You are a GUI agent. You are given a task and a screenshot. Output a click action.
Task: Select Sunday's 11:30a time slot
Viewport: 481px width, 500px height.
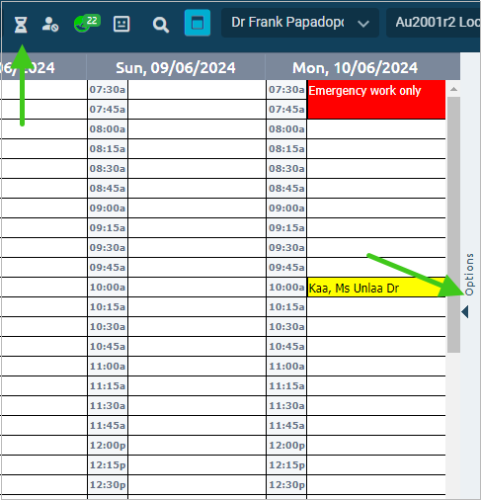pyautogui.click(x=197, y=406)
